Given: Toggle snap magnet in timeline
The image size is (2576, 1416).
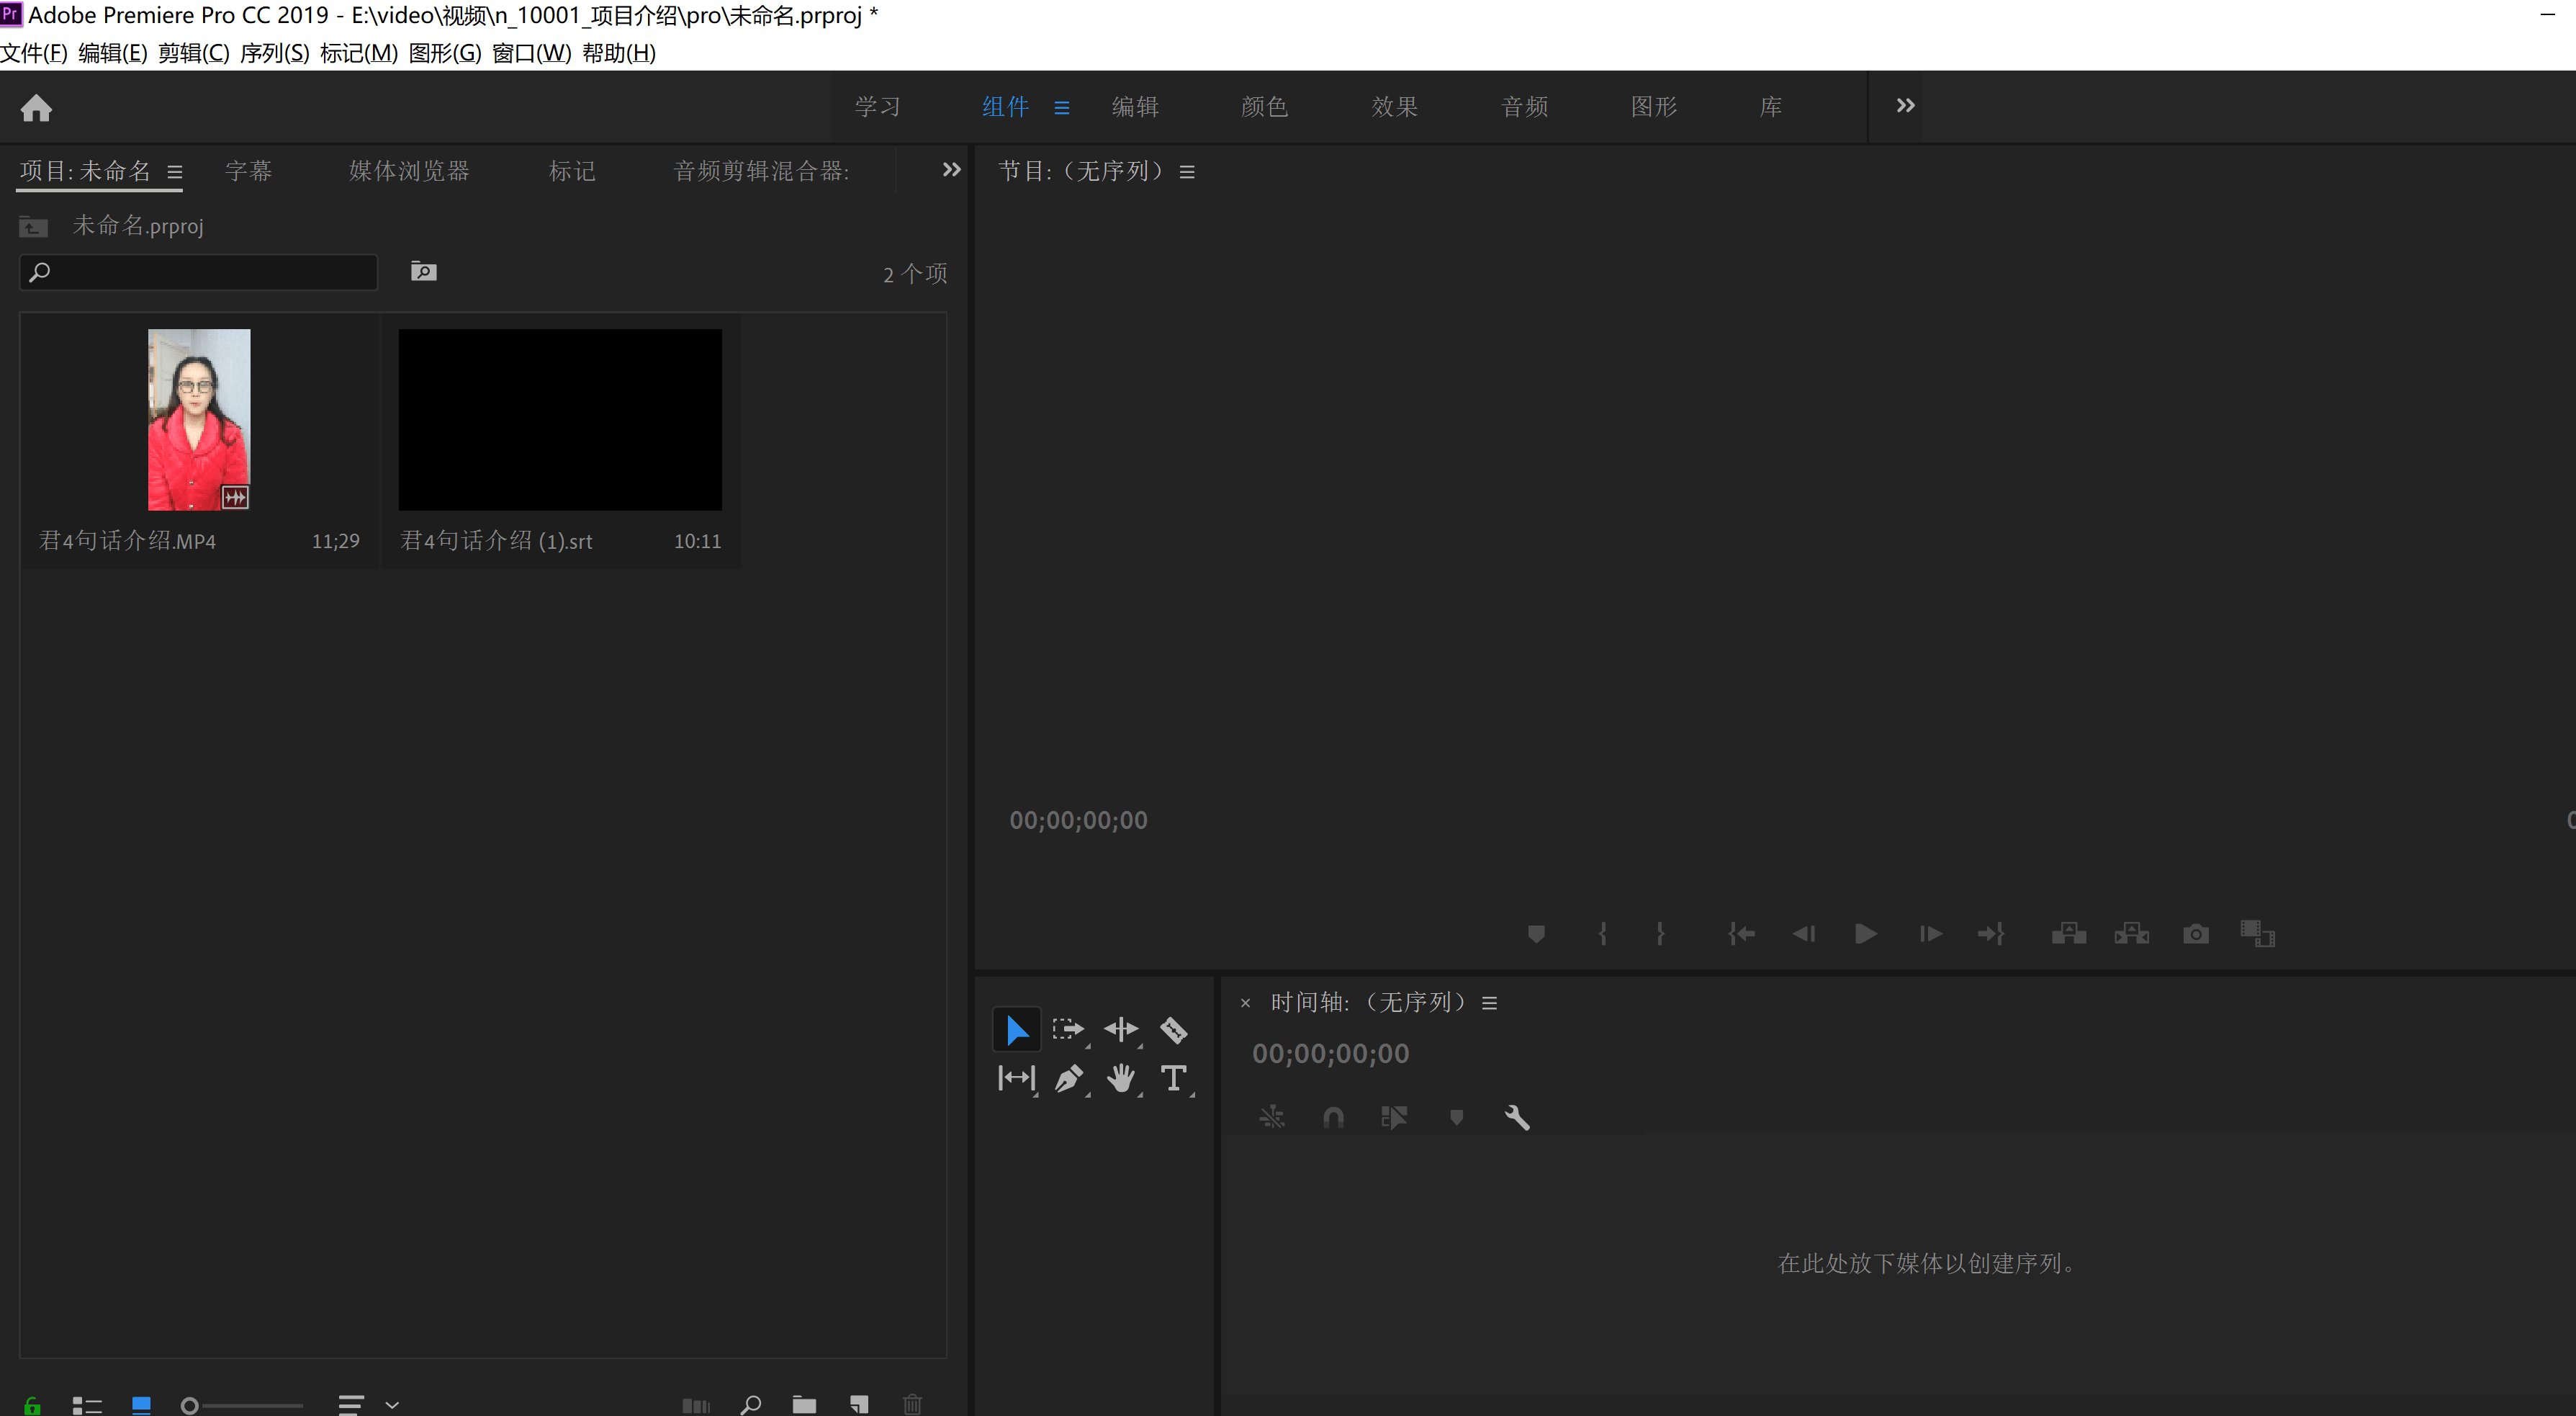Looking at the screenshot, I should [x=1333, y=1117].
